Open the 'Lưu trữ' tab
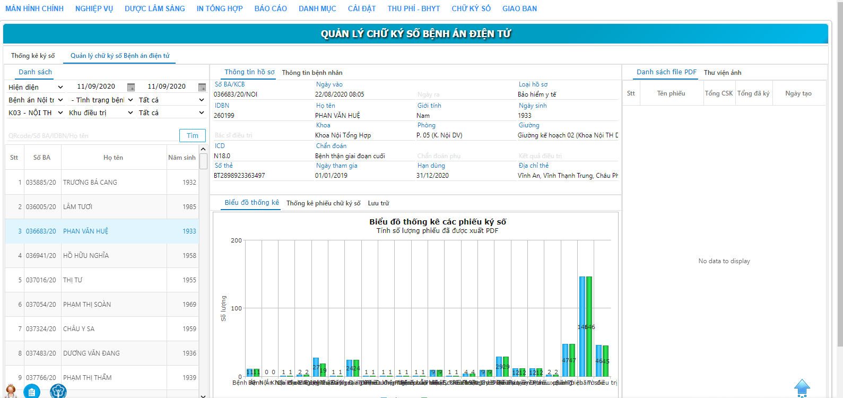This screenshot has height=398, width=843. coord(378,203)
